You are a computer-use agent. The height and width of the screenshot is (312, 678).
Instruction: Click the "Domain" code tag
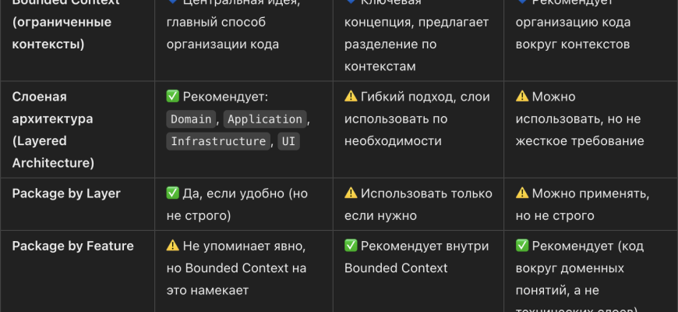(x=192, y=119)
